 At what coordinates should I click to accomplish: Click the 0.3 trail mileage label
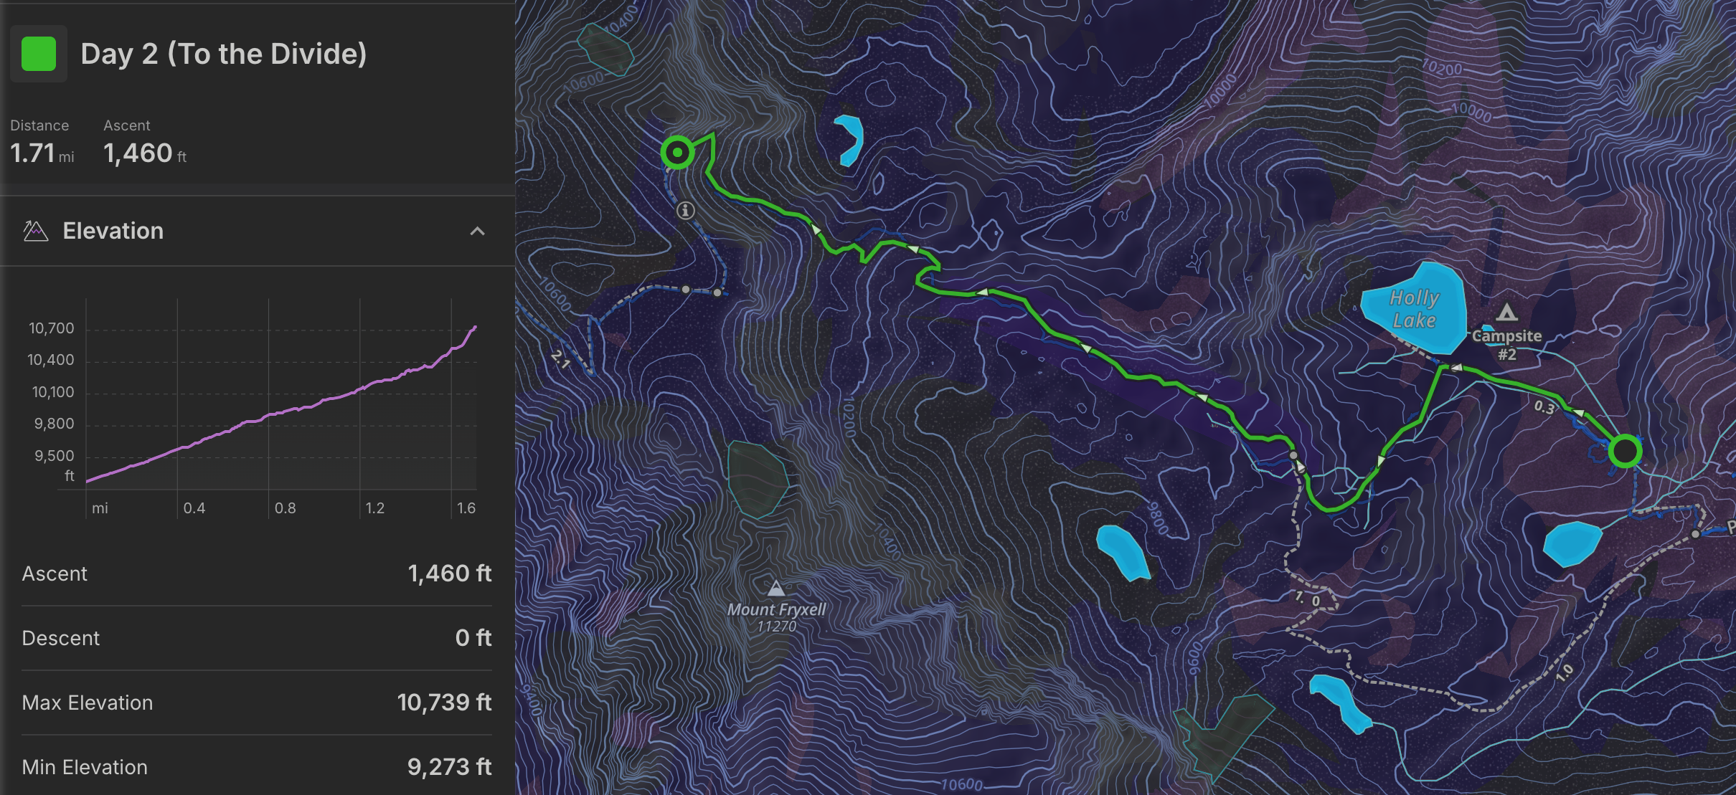pos(1544,407)
